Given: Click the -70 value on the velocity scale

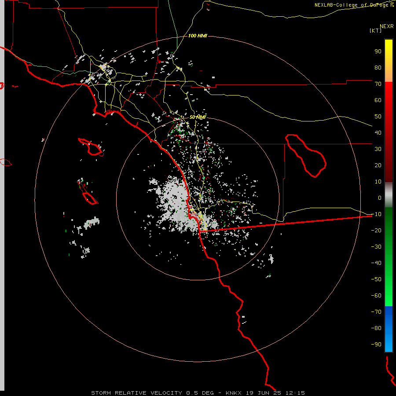Looking at the screenshot, I should (x=376, y=312).
